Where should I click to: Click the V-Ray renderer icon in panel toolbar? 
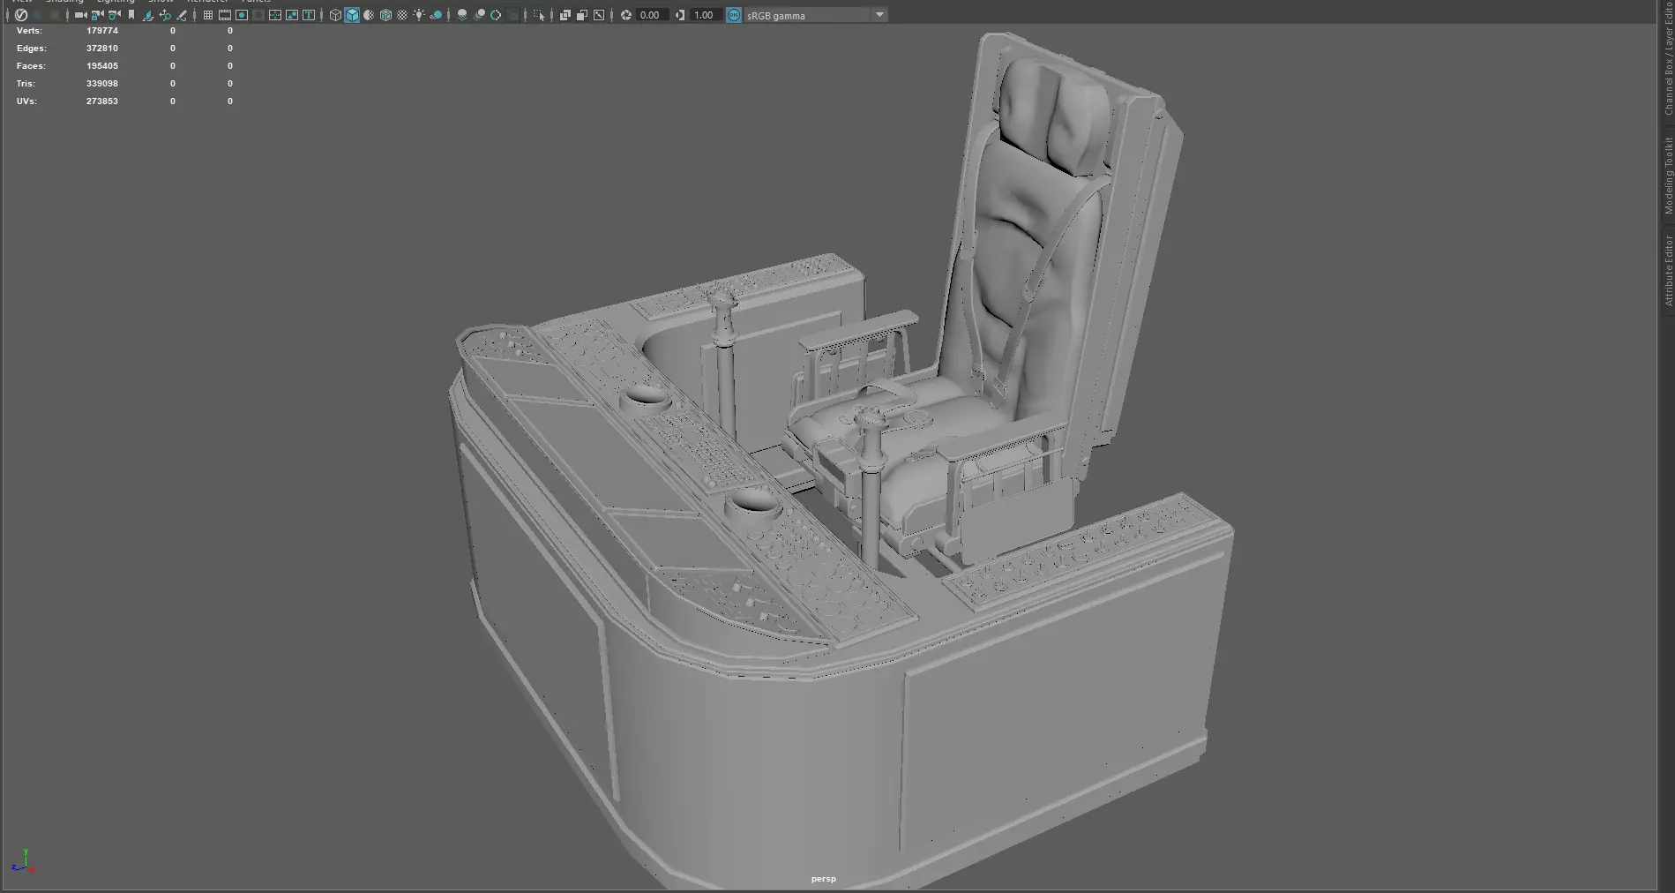[21, 15]
